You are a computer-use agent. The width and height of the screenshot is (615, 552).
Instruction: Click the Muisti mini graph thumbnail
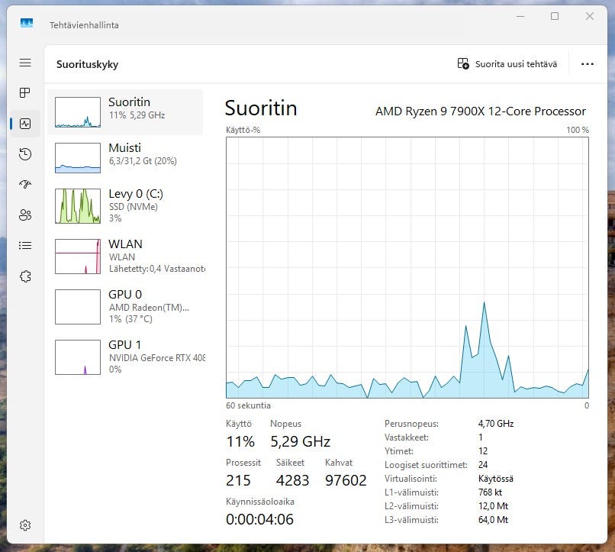tap(78, 158)
